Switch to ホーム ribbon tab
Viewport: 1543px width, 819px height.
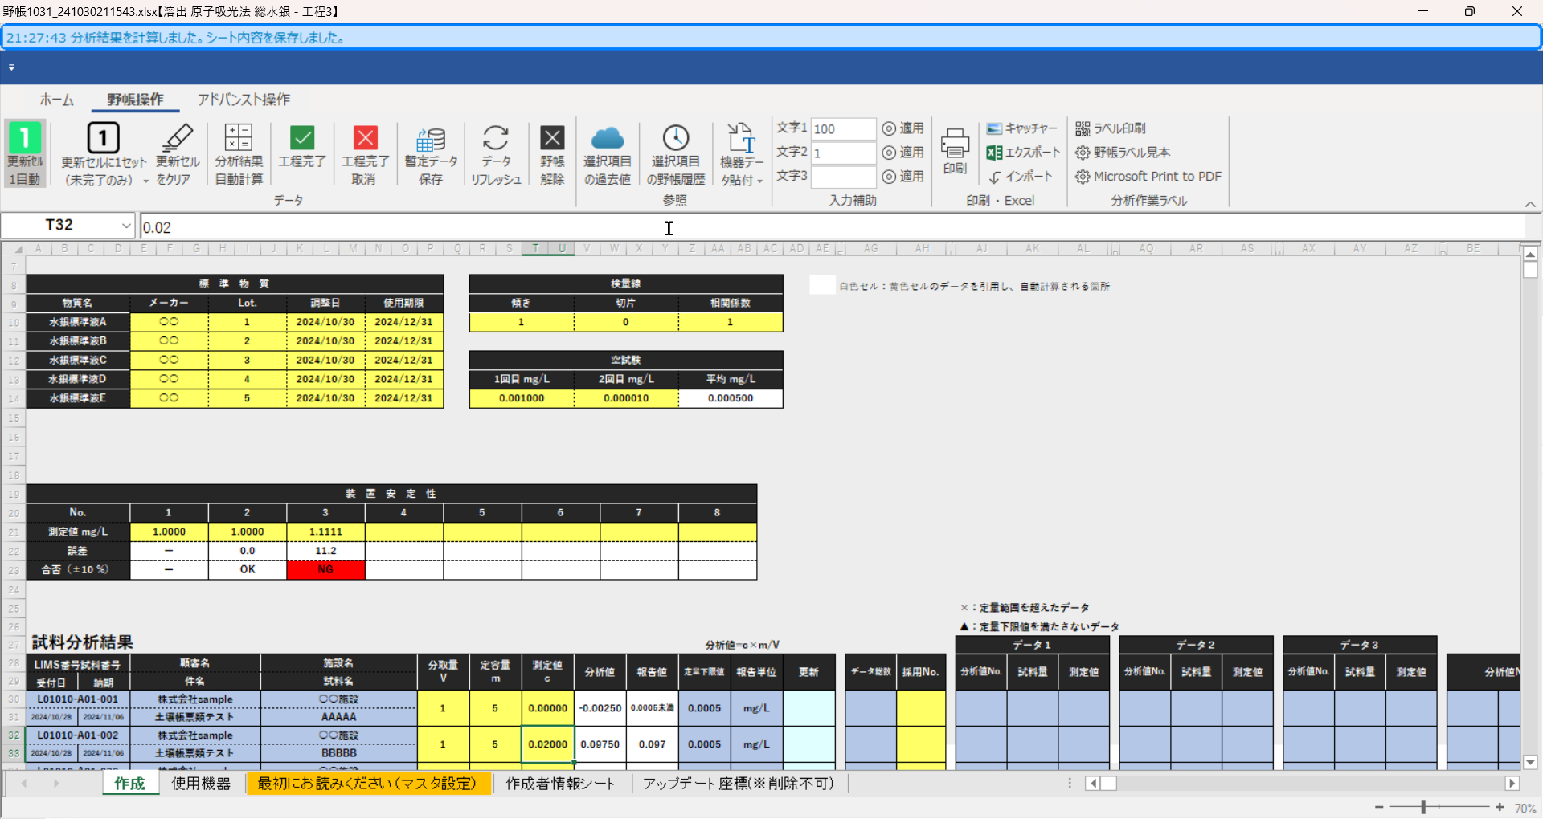[56, 100]
